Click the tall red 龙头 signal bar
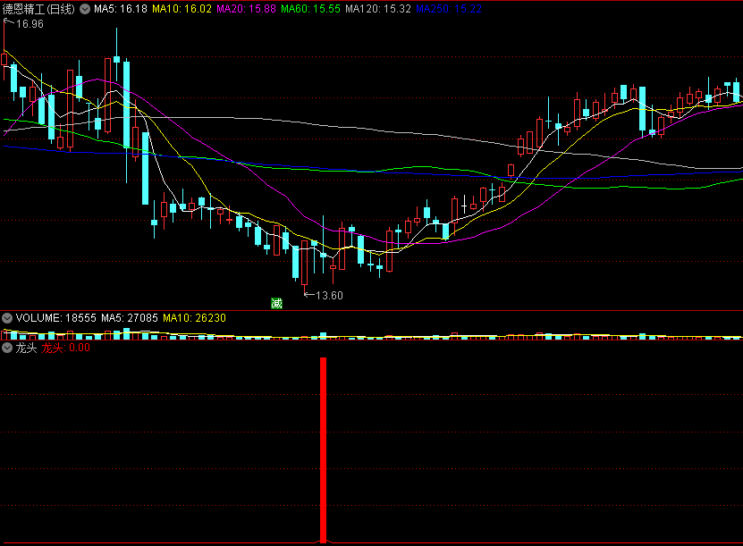The image size is (743, 546). pos(323,449)
